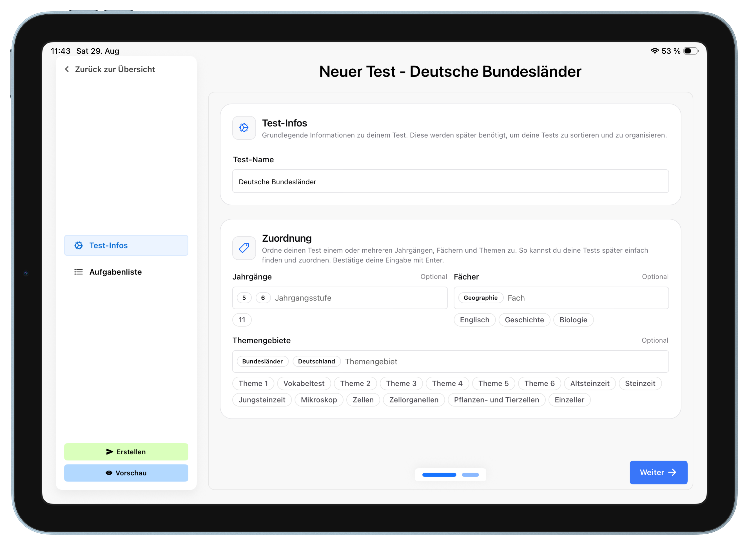Screen dimensions: 749x546
Task: Create the test with Erstellen button
Action: (x=126, y=451)
